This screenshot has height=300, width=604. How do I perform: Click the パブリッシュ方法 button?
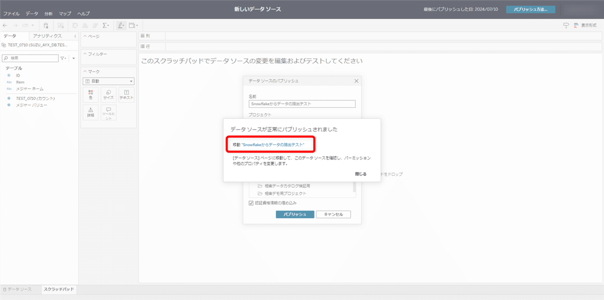click(x=531, y=9)
